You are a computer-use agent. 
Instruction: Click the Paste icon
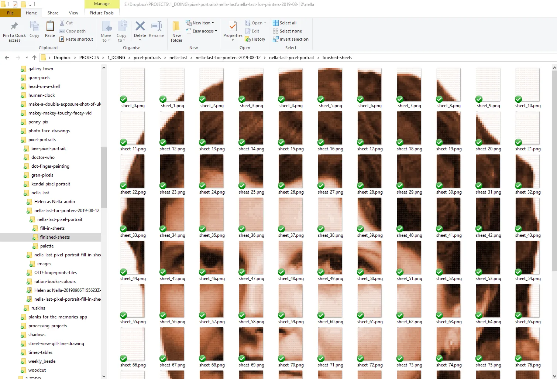coord(49,30)
